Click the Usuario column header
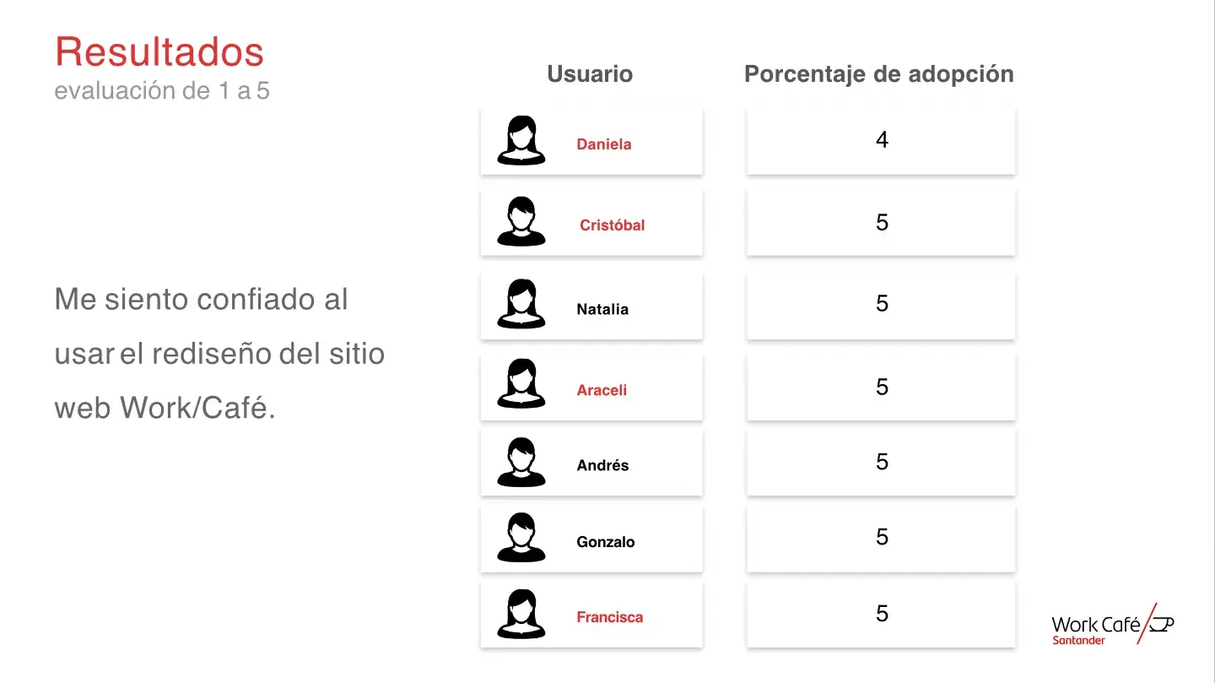This screenshot has width=1215, height=683. tap(590, 74)
